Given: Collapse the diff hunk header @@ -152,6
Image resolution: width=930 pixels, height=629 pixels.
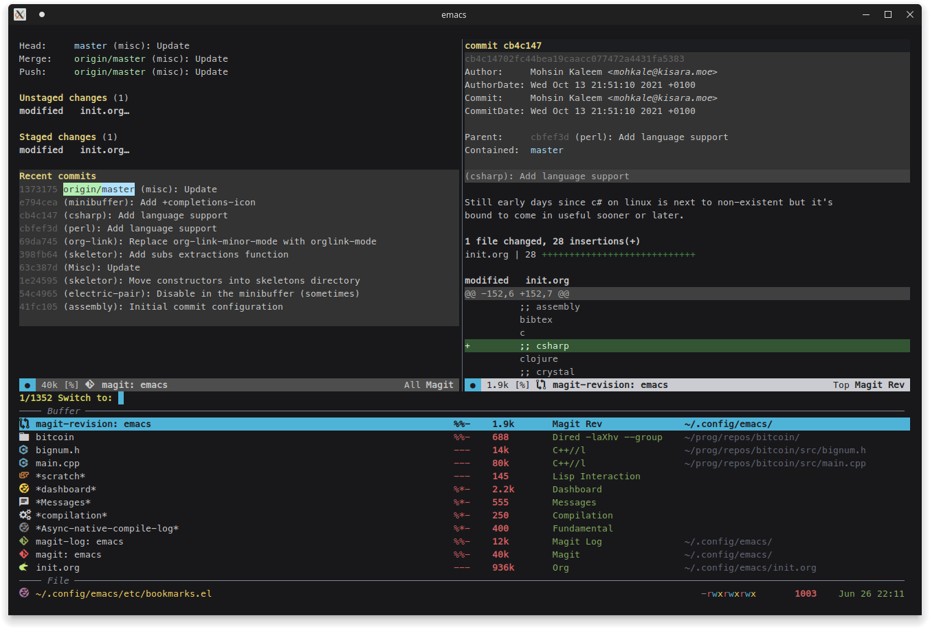Looking at the screenshot, I should point(516,294).
